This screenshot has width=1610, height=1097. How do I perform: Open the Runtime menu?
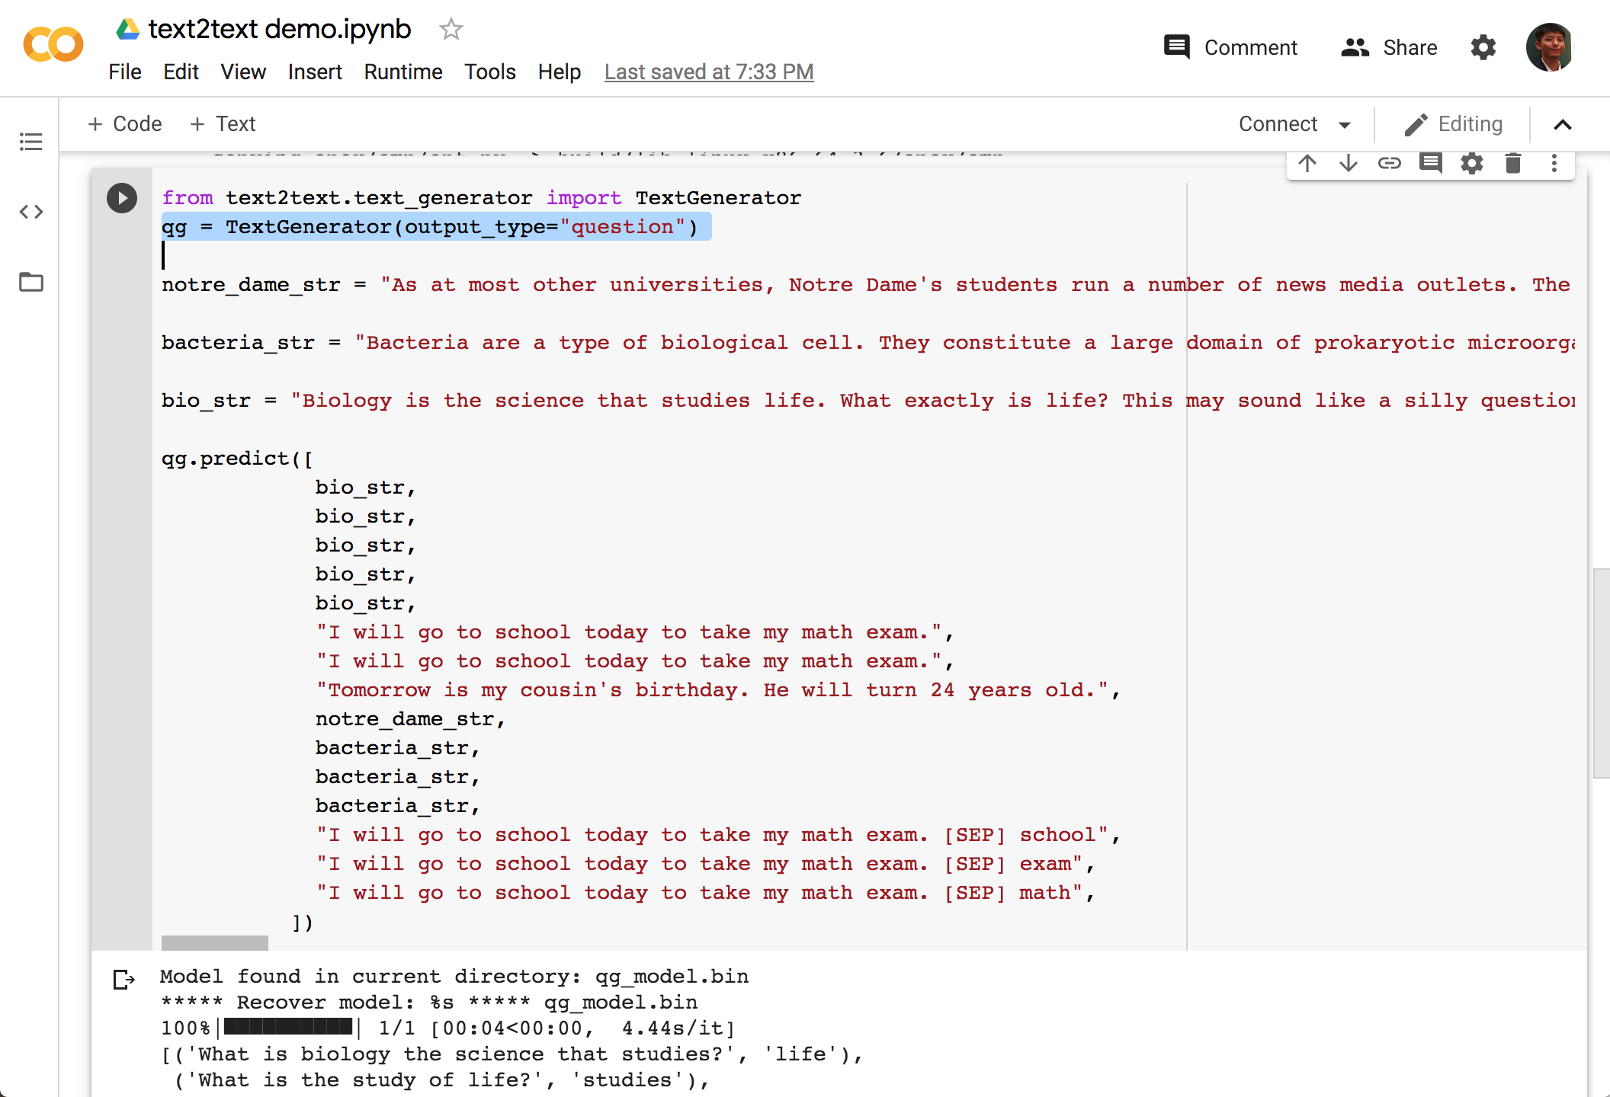coord(402,72)
